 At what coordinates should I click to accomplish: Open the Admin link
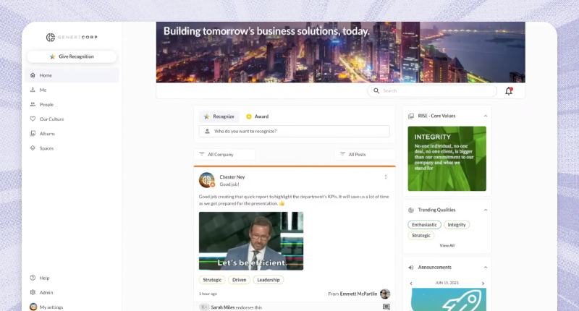[x=46, y=292]
